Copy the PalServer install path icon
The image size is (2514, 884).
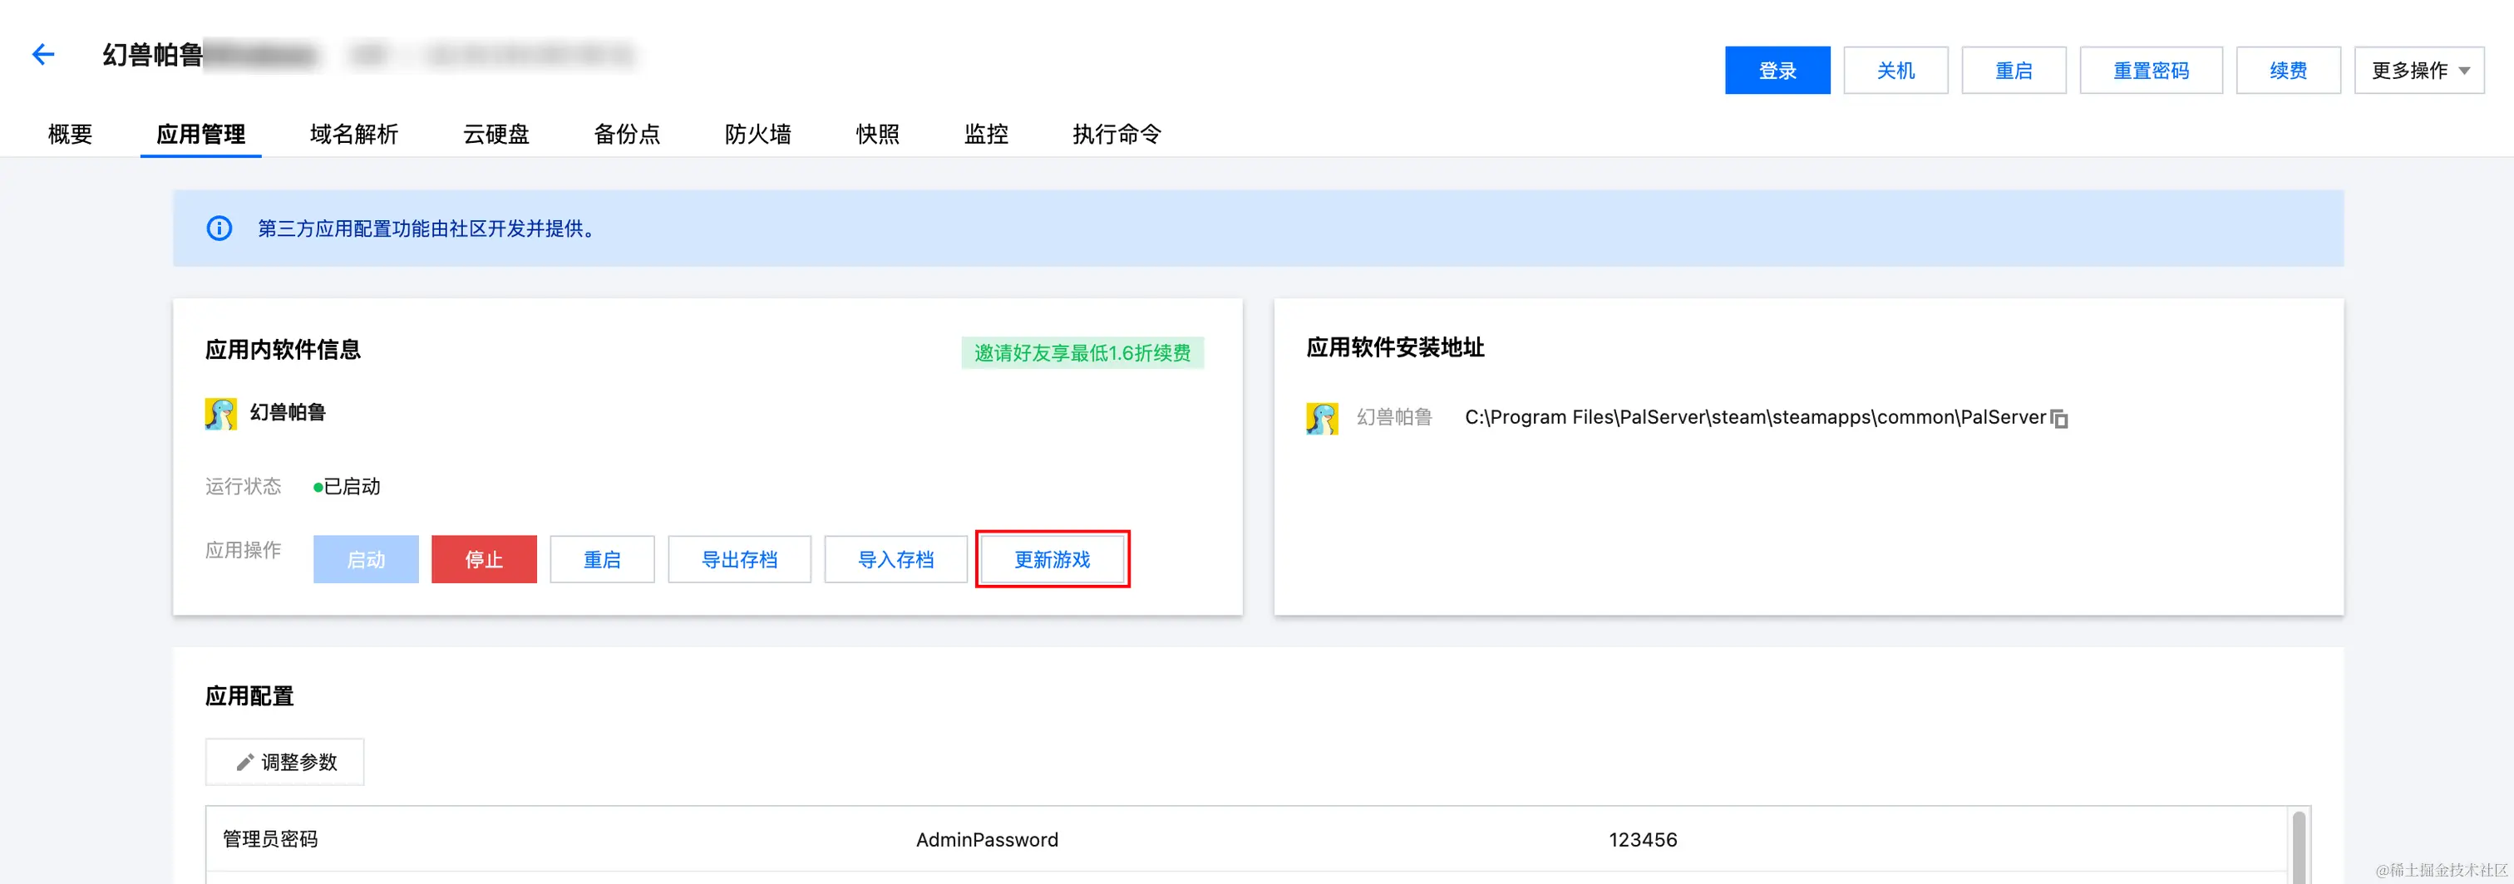coord(2059,419)
